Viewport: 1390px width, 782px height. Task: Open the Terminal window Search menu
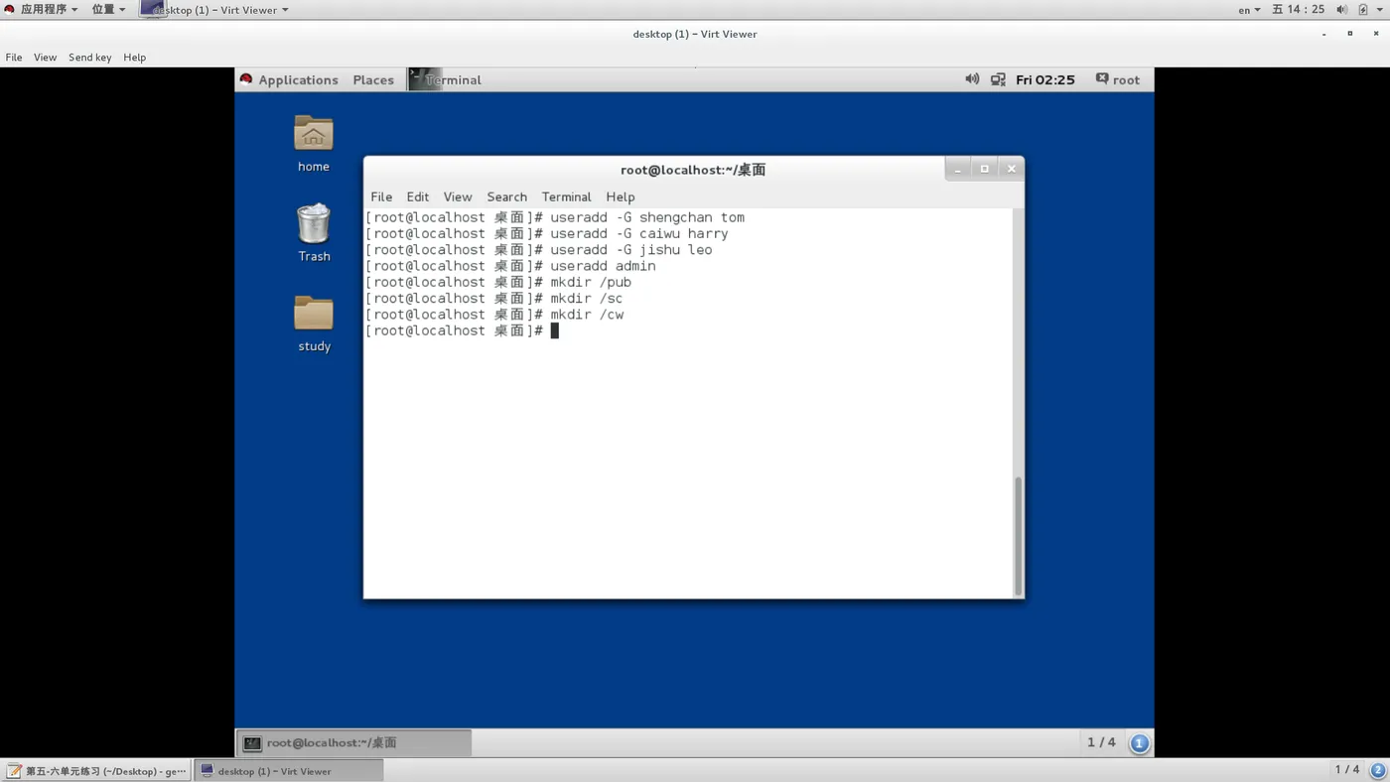pos(506,196)
